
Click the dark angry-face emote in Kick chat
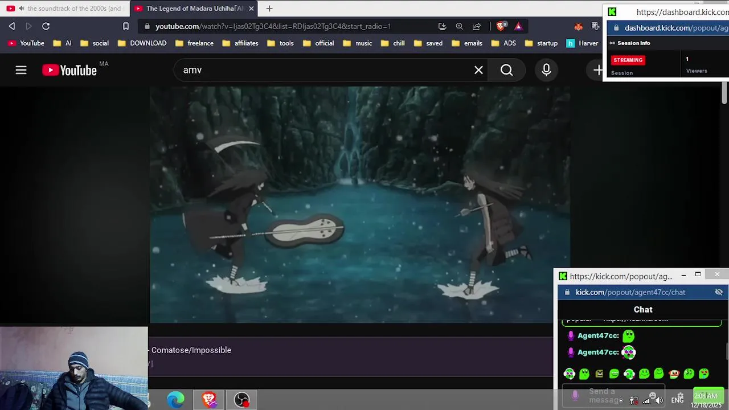(x=599, y=374)
